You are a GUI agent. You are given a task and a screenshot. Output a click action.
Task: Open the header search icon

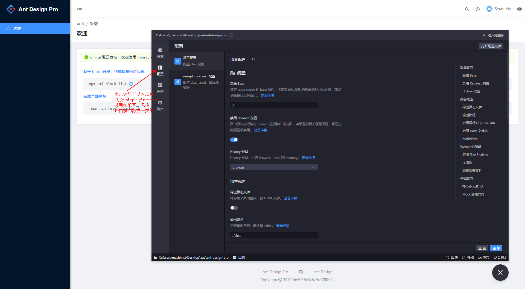467,9
